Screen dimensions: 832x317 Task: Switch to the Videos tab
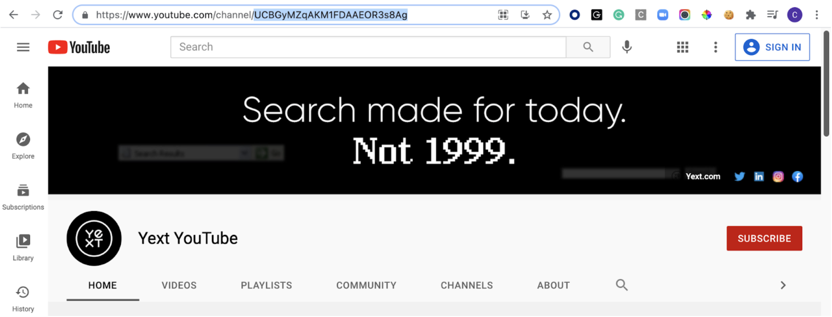click(x=179, y=285)
